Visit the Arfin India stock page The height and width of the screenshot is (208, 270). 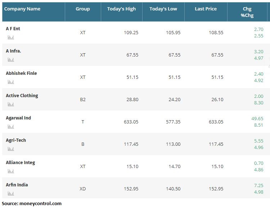(x=17, y=185)
